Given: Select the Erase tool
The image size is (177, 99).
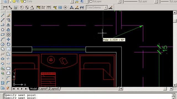Looking at the screenshot, I should pos(9,15).
